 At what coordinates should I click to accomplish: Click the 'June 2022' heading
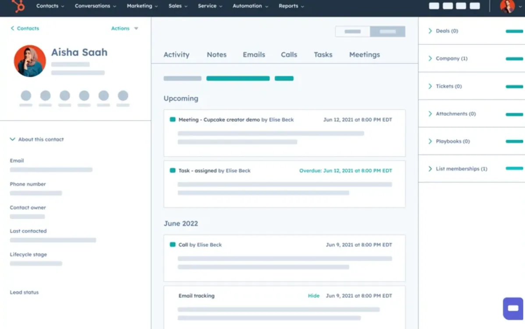(181, 223)
